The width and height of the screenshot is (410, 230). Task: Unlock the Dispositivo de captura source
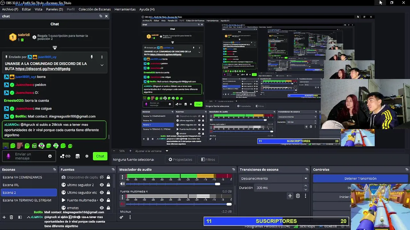[x=108, y=177]
